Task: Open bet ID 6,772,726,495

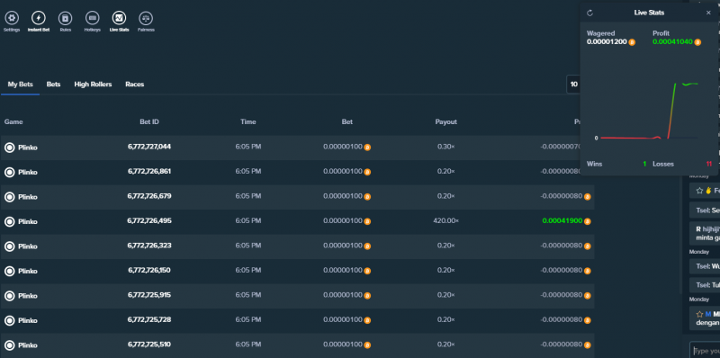Action: coord(149,220)
